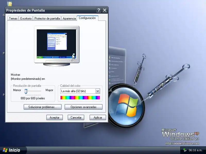Click the taskbar clock 06:16 a.m.
206x154 pixels.
[195, 150]
